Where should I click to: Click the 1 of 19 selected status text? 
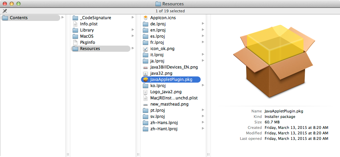(x=170, y=11)
